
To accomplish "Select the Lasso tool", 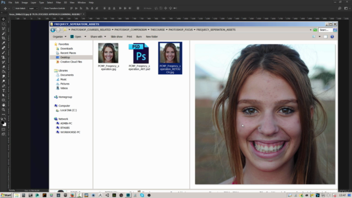I will pos(3,29).
